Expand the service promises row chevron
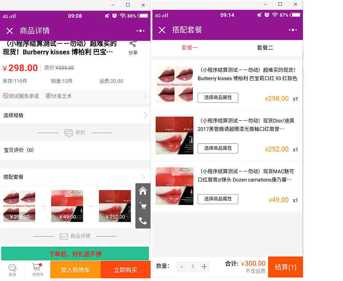This screenshot has width=343, height=281. point(145,96)
